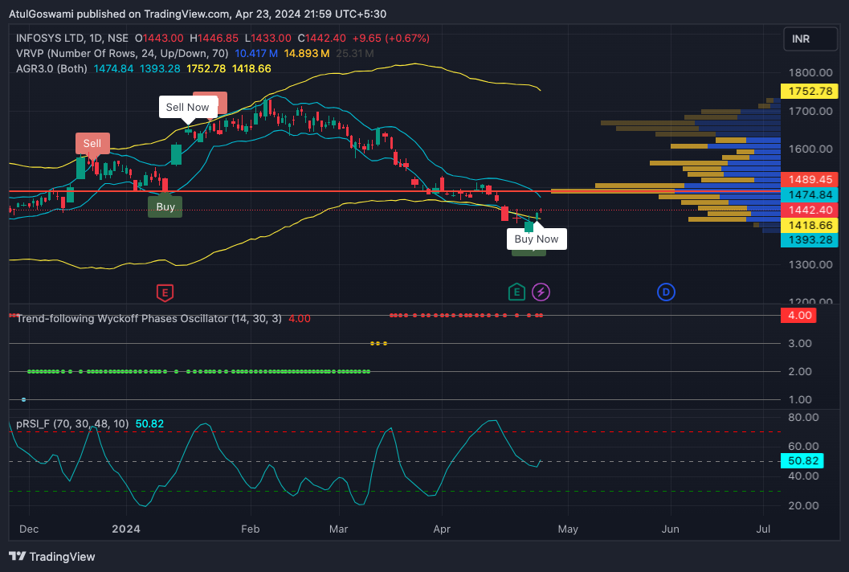
Task: Select the AGR3.0 (Both) indicator legend
Action: click(x=51, y=69)
